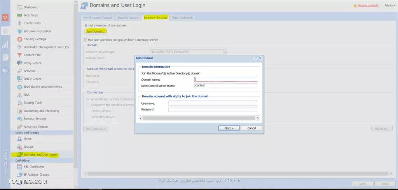This screenshot has height=190, width=398.
Task: Click the Reset button
Action: pos(385,184)
